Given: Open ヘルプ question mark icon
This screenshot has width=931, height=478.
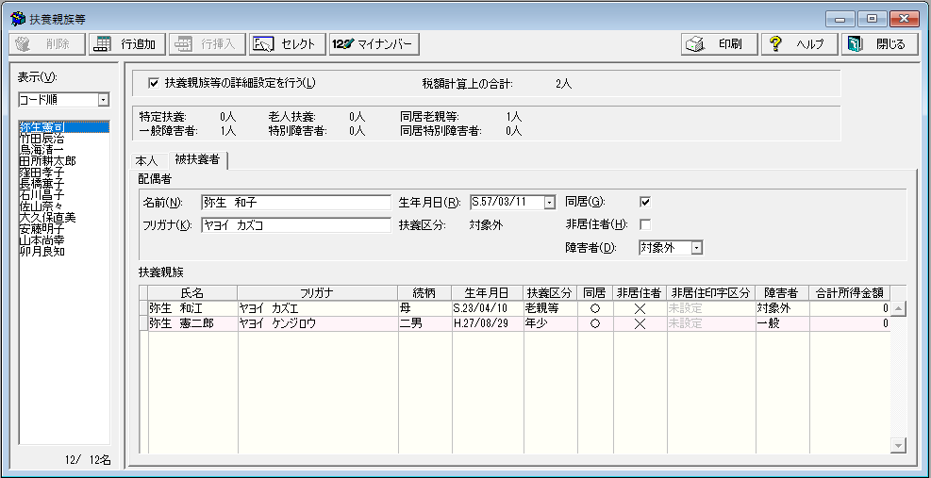Looking at the screenshot, I should point(775,44).
